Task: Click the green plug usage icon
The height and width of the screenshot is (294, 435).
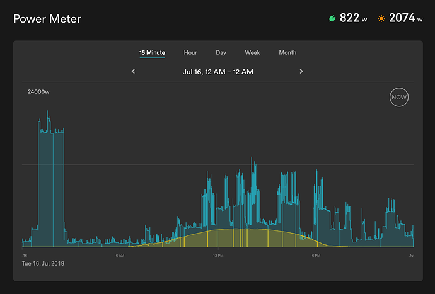Action: point(332,18)
